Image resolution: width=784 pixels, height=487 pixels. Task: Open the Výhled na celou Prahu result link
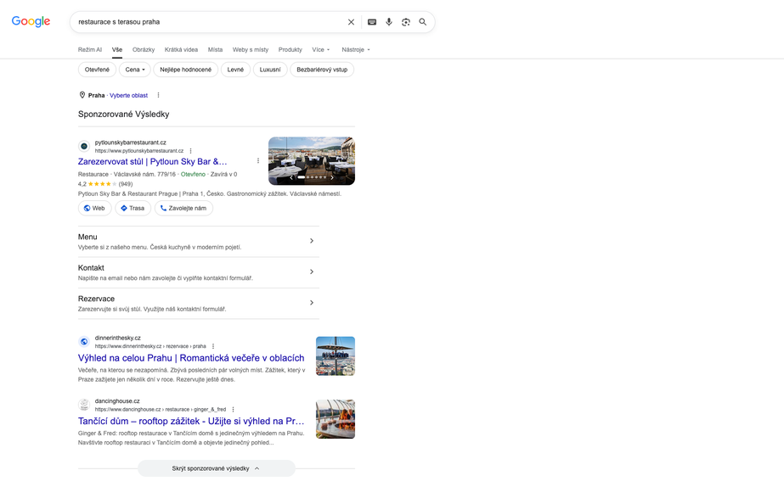coord(191,358)
